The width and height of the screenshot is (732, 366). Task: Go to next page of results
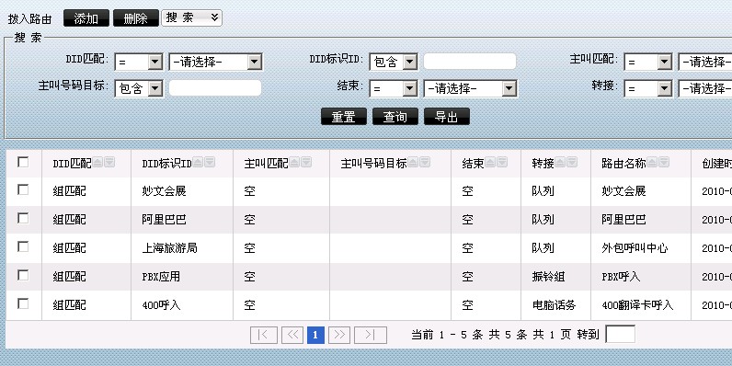click(x=339, y=335)
